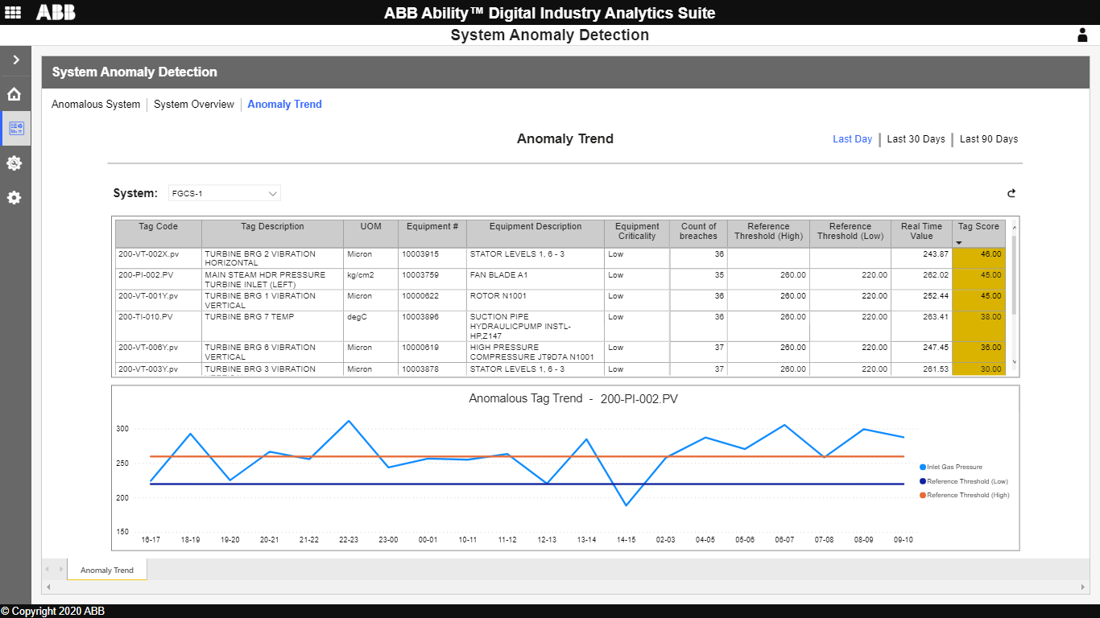This screenshot has width=1100, height=618.
Task: Refresh the data using the reload icon
Action: [x=1011, y=193]
